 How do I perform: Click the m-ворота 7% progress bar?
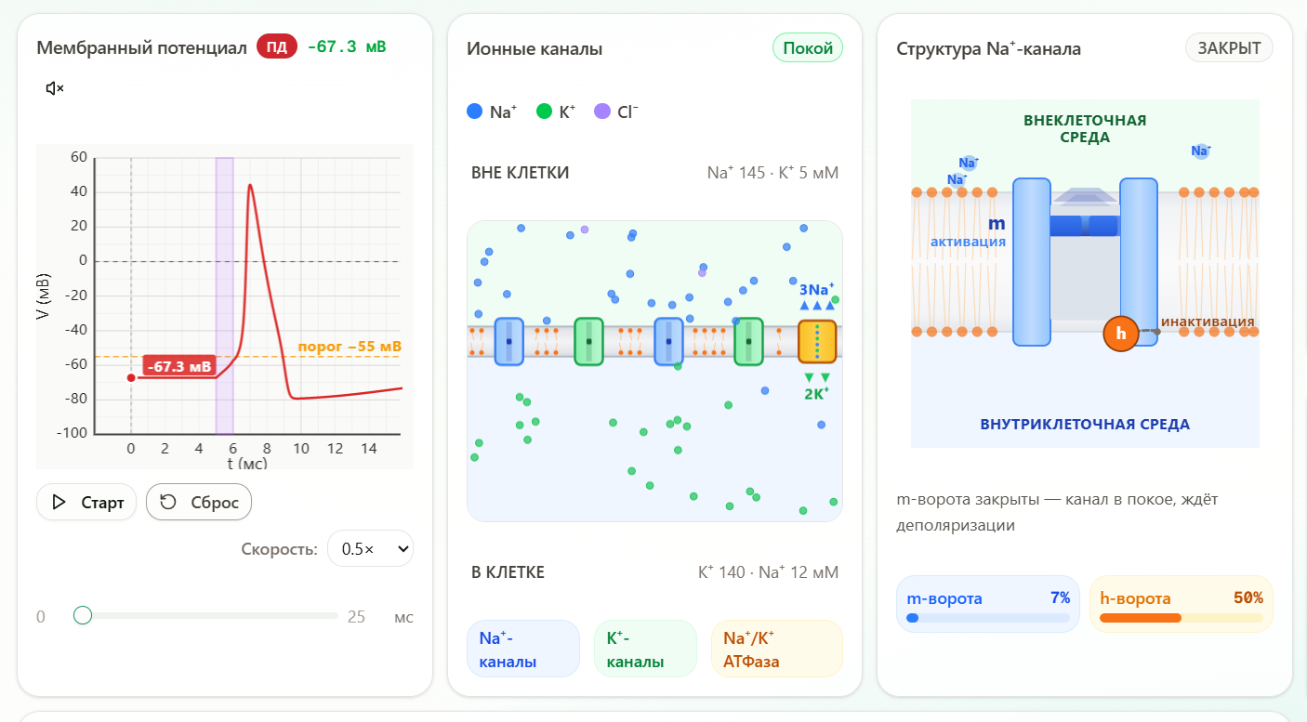(988, 618)
